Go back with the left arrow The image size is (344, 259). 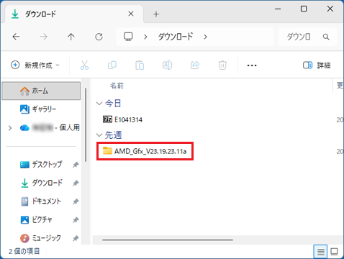16,37
